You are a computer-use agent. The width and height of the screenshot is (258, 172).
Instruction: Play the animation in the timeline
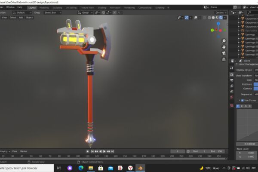[104, 151]
